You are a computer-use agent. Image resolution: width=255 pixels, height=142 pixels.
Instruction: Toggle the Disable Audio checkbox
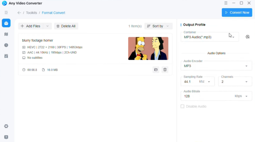pos(182,106)
